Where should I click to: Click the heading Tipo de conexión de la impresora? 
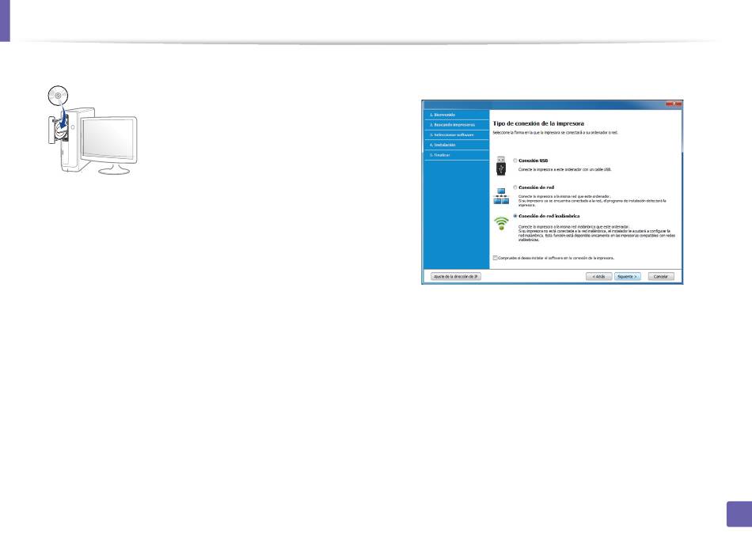click(x=538, y=123)
